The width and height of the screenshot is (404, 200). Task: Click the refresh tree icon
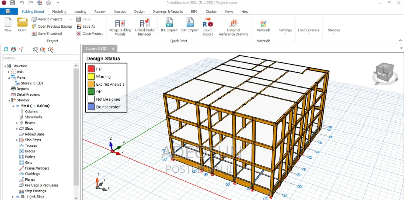tap(6, 49)
